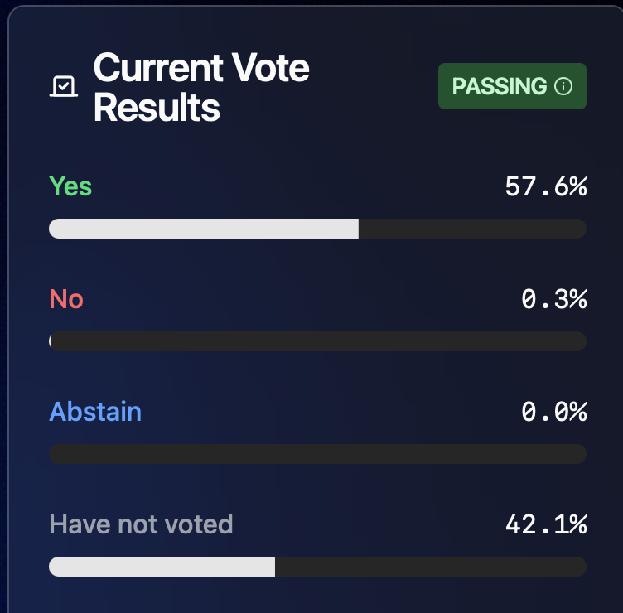Click the 0.3% No percentage value

(553, 299)
